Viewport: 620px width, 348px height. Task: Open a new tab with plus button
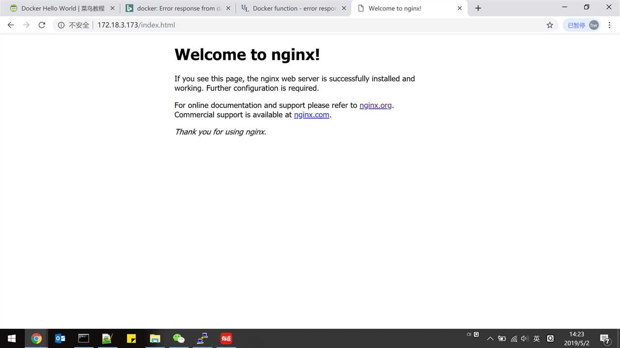[x=478, y=8]
